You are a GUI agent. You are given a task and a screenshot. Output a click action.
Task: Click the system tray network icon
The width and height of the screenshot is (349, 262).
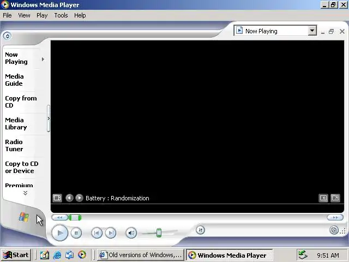pos(303,255)
